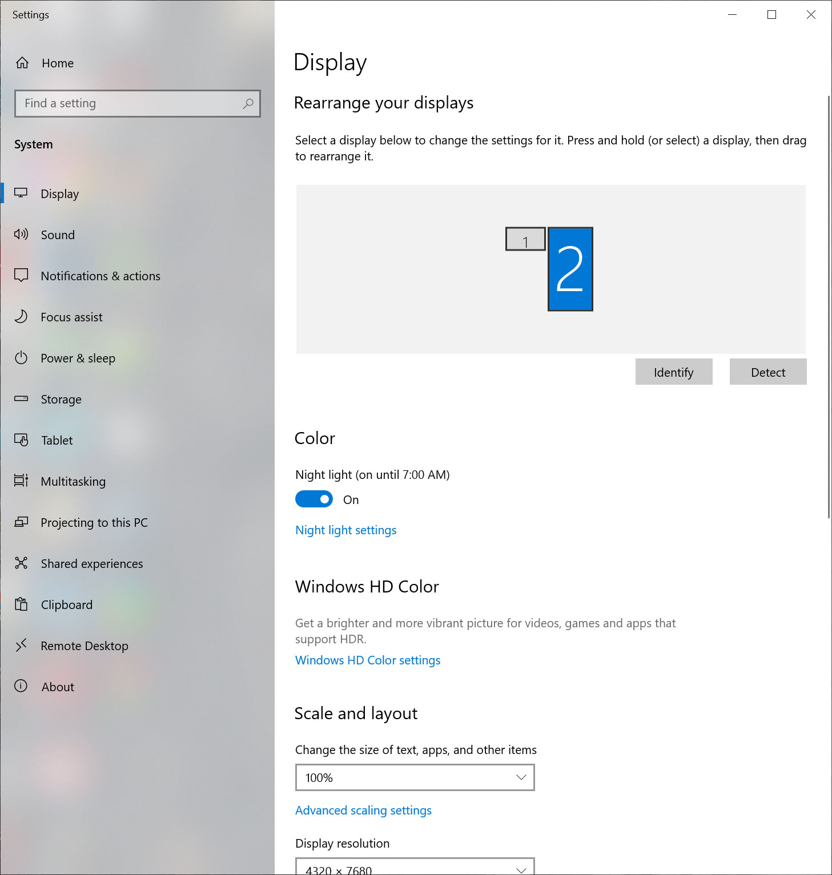
Task: Click the search magnifier icon
Action: pos(248,103)
